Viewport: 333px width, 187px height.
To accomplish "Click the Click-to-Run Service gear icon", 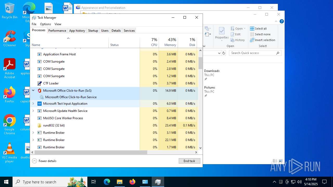I will 42,97.
